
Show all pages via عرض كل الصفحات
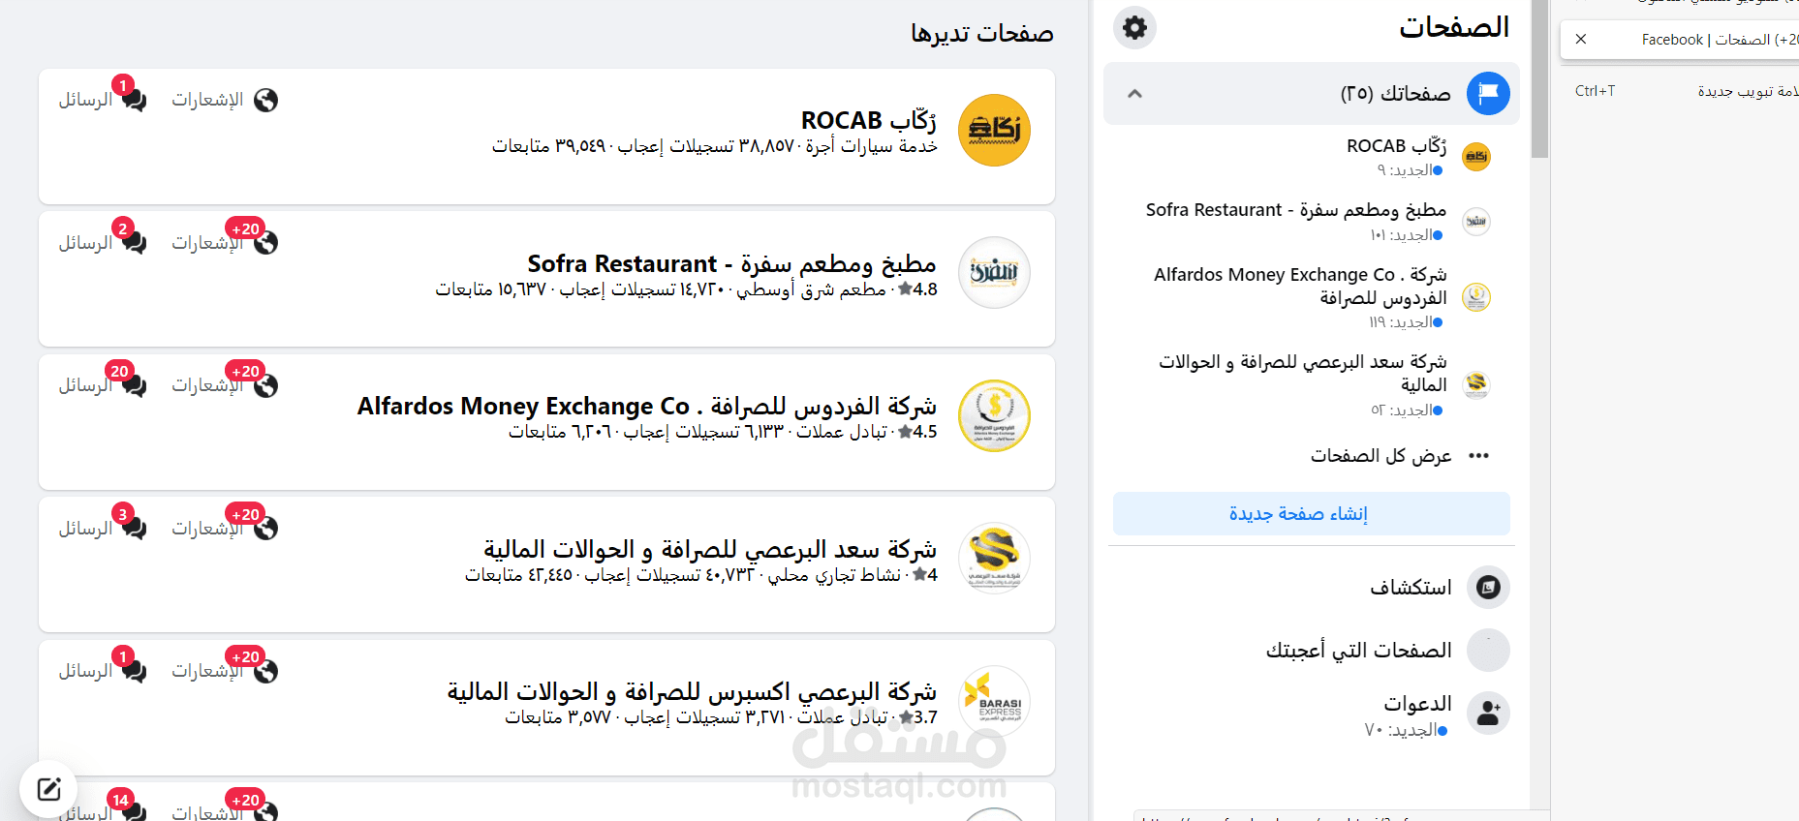pos(1380,456)
